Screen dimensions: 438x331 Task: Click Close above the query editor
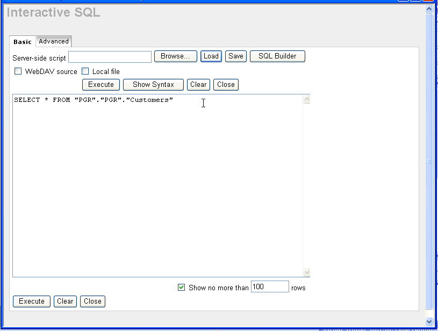(x=226, y=85)
